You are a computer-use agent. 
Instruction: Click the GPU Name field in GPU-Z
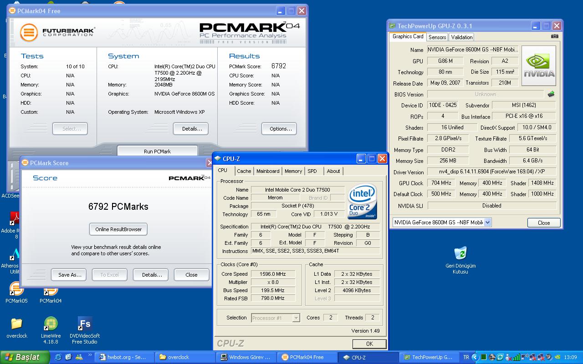tap(472, 50)
